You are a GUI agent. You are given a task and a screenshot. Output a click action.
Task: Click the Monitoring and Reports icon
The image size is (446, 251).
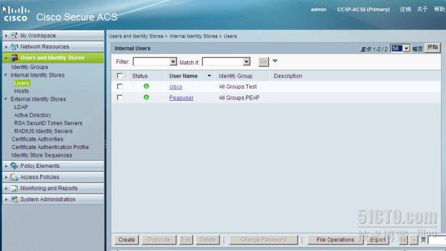[14, 188]
